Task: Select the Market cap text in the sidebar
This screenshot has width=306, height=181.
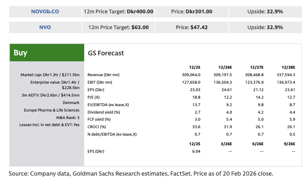Action: [x=50, y=75]
